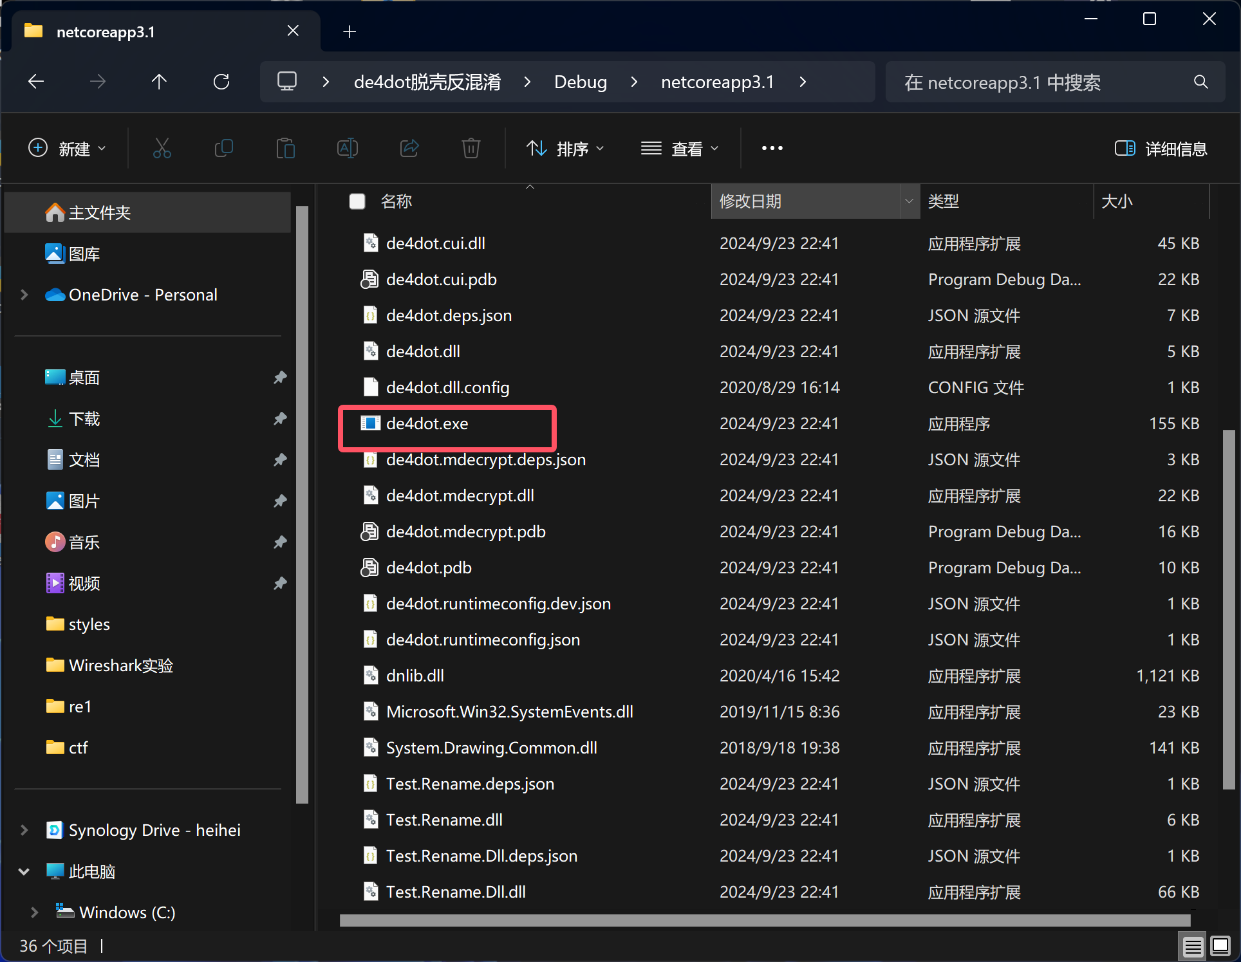Open Documents (文档) in sidebar

tap(72, 460)
